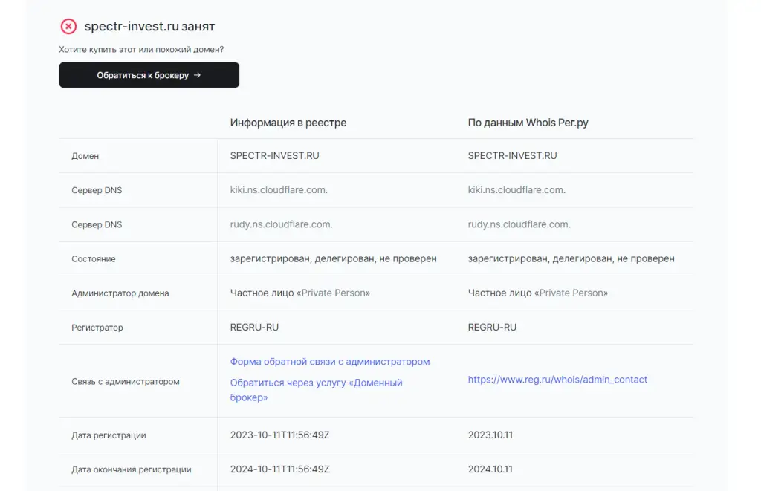
Task: Click kiki.ns.cloudflare.com. in the Whois Рег.ру column
Action: pyautogui.click(x=516, y=190)
